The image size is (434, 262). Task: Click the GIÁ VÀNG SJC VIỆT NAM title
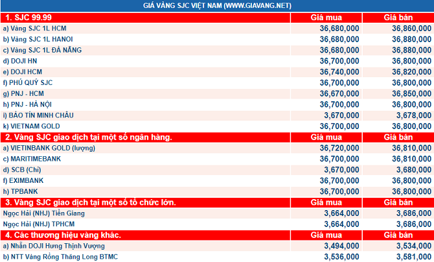(x=217, y=6)
